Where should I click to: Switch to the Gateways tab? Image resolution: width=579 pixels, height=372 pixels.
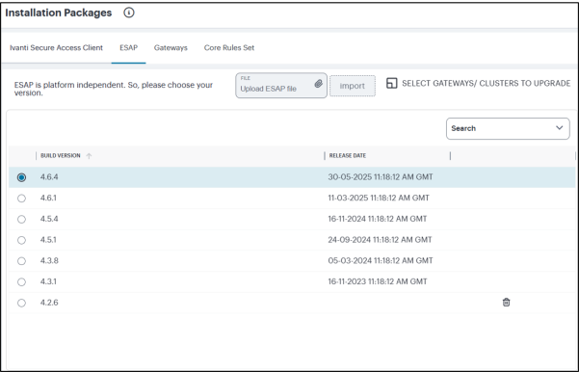pyautogui.click(x=171, y=47)
